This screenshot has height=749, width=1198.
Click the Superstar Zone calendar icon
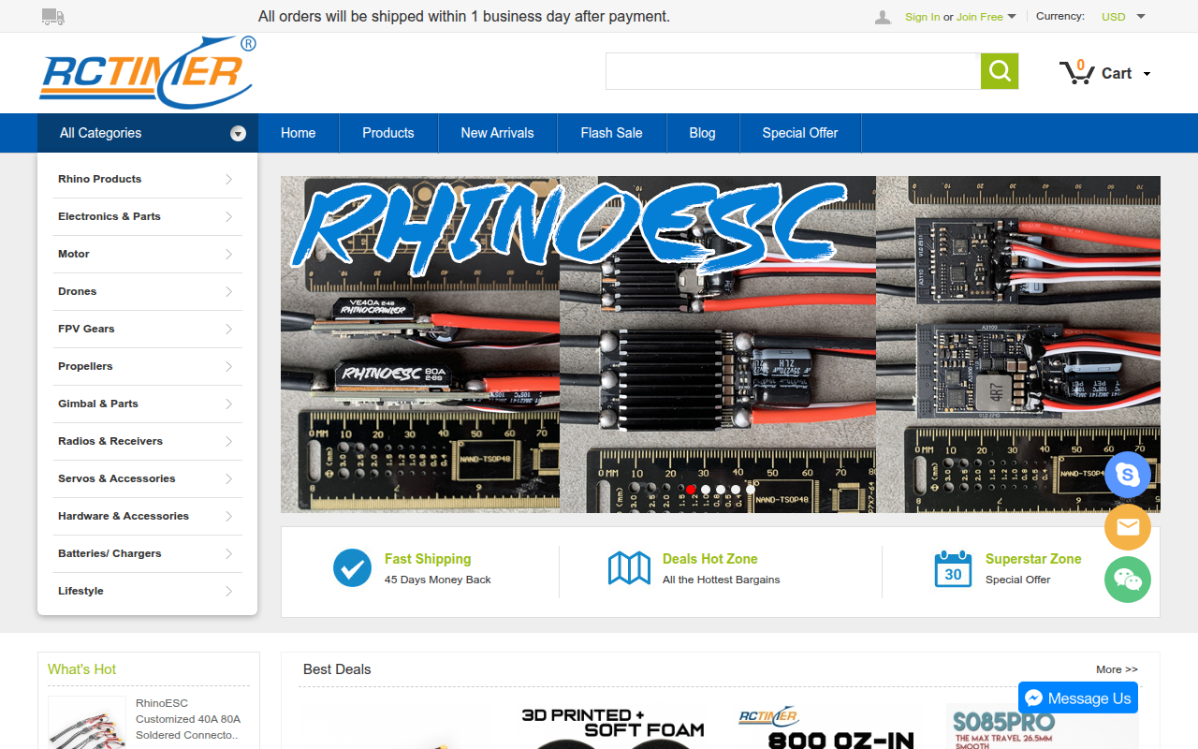coord(953,568)
